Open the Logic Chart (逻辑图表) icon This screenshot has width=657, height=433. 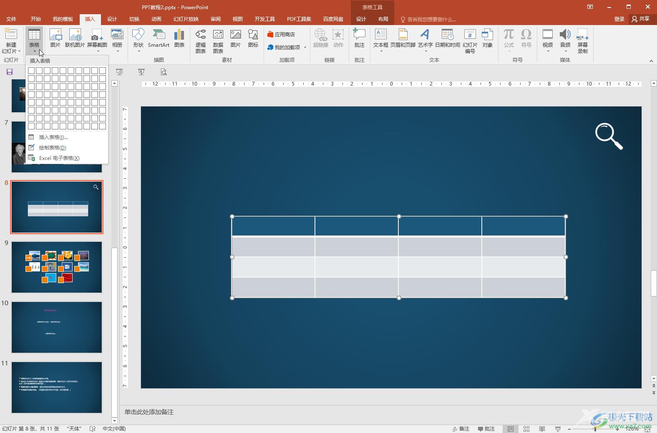click(x=201, y=41)
